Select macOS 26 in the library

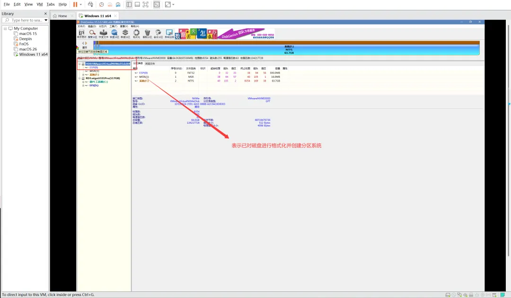(x=28, y=49)
